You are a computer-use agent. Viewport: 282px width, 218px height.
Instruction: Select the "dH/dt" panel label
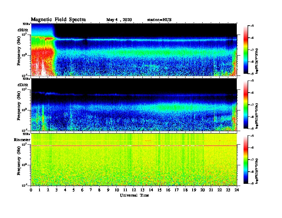coord(23,30)
